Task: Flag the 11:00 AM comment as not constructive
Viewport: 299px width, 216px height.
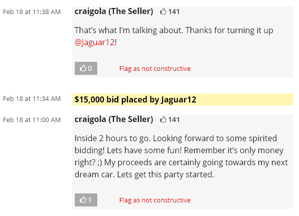Action: pos(155,200)
